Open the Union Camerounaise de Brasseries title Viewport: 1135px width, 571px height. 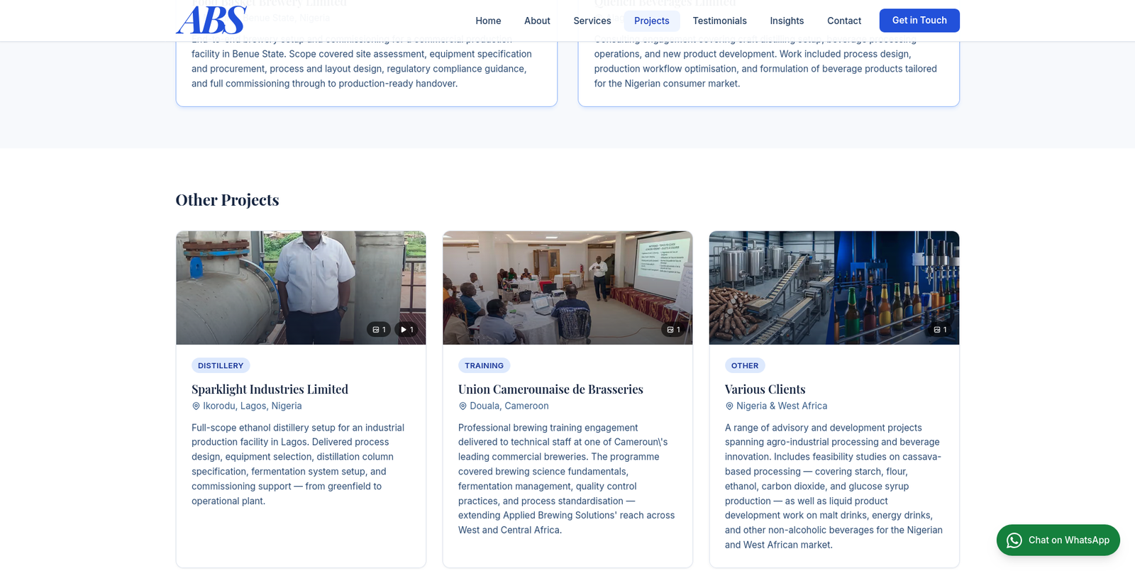tap(550, 389)
